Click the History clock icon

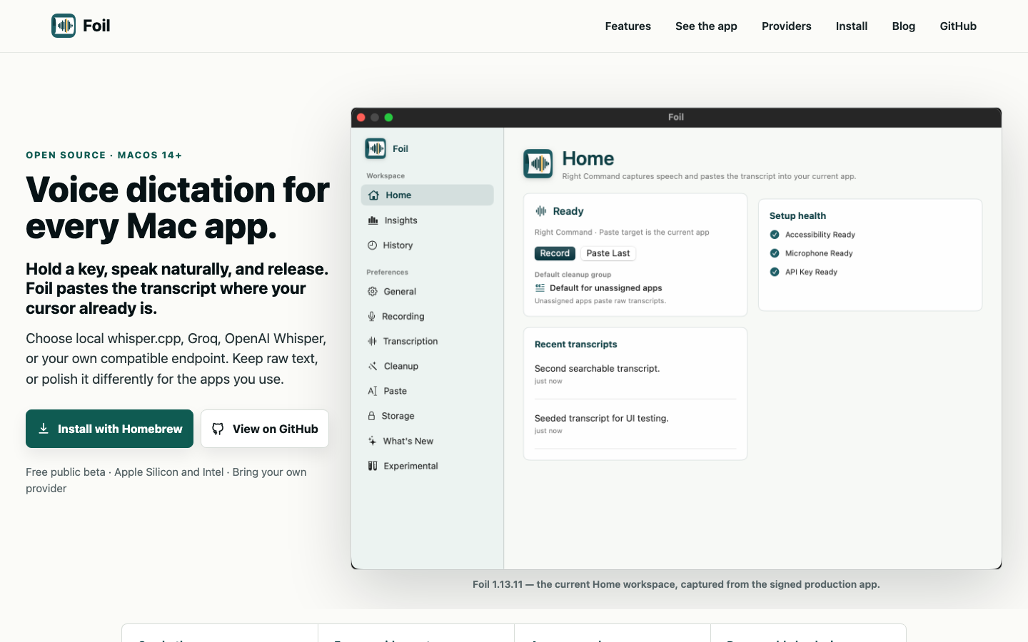click(372, 245)
